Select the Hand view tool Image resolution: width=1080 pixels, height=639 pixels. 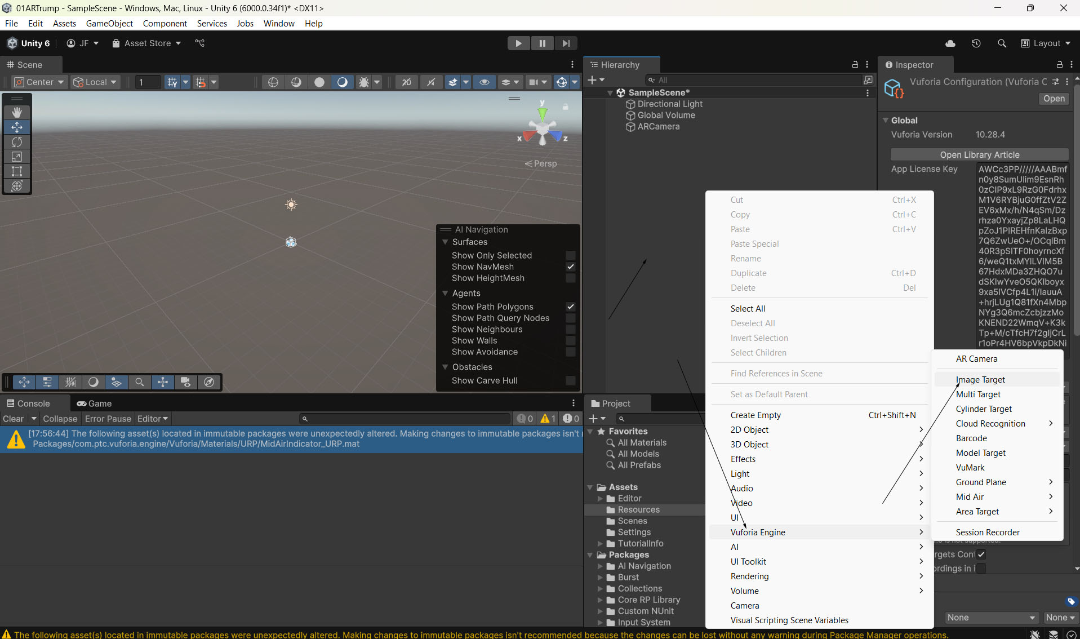17,113
